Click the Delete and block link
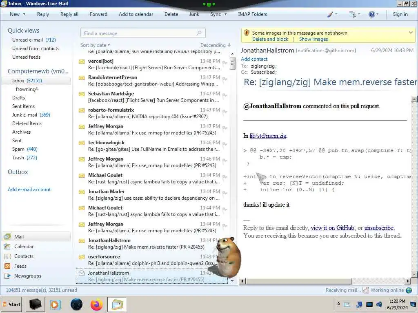The image size is (418, 313). (x=270, y=39)
